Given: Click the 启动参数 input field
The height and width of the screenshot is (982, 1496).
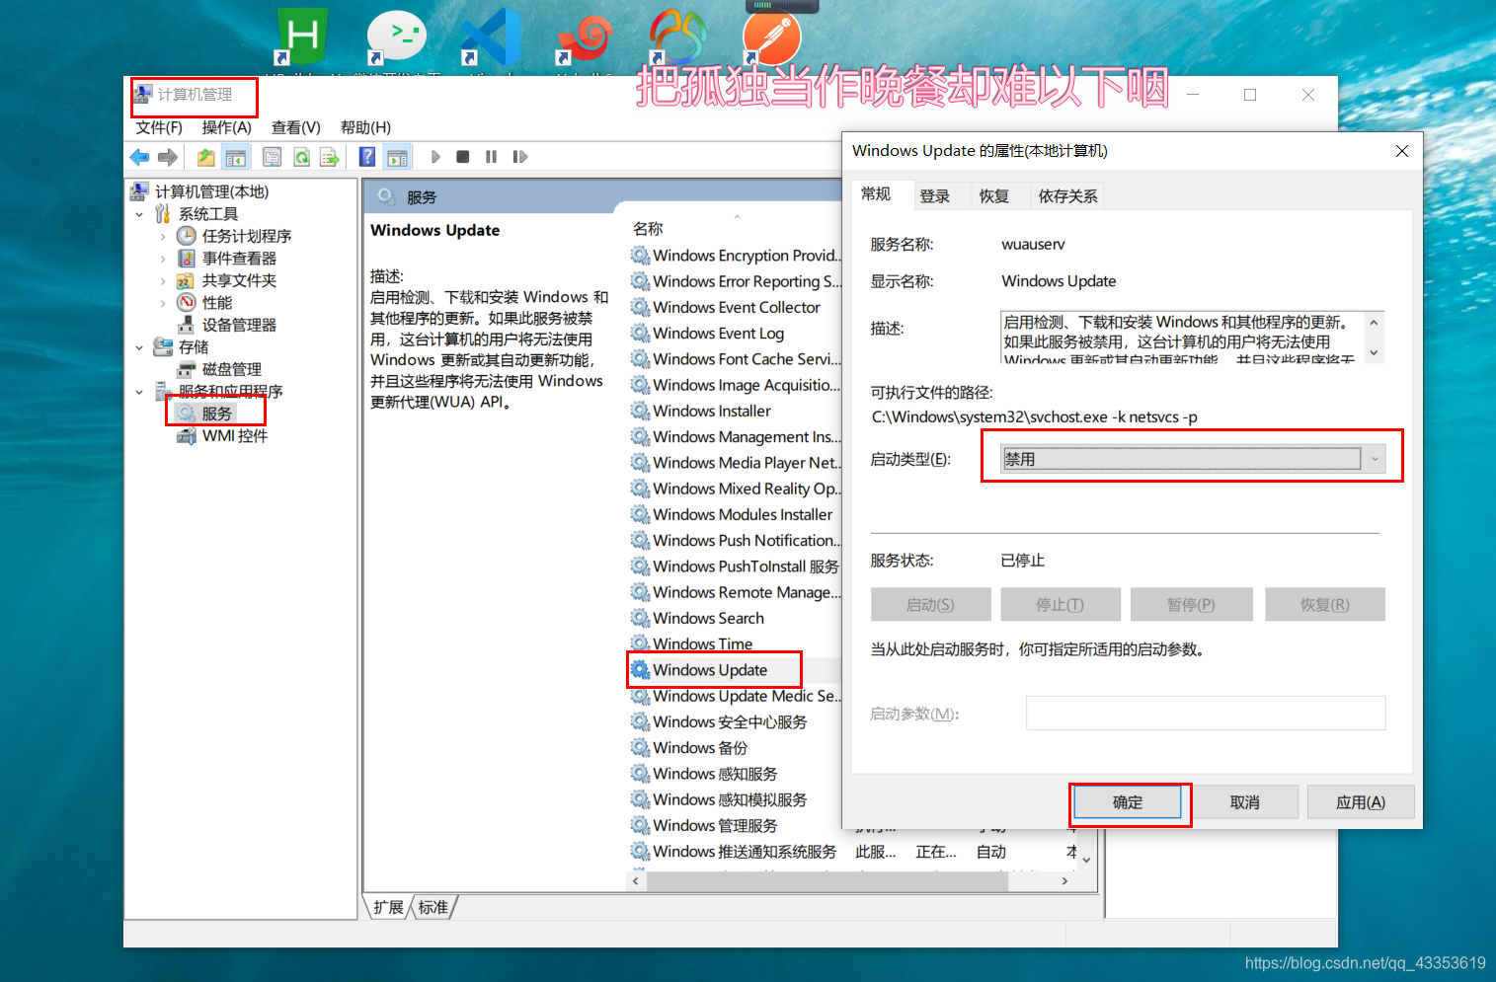Looking at the screenshot, I should point(1206,714).
